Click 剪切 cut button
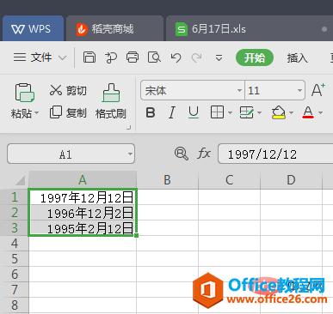Image resolution: width=333 pixels, height=314 pixels. (68, 90)
